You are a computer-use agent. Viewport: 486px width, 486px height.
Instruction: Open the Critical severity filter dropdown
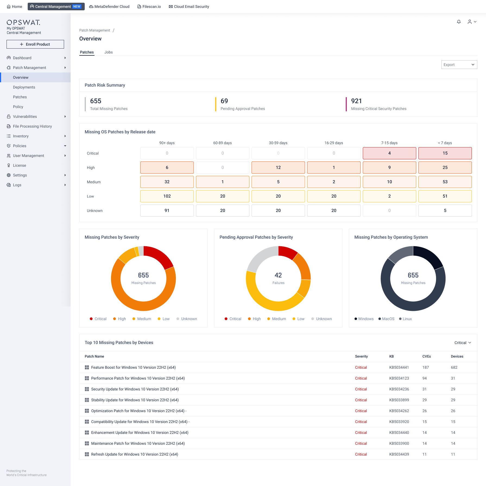[463, 343]
